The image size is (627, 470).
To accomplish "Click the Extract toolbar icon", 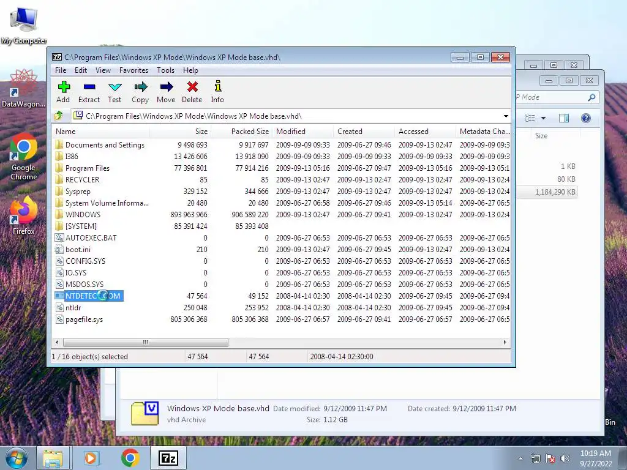I will (89, 92).
